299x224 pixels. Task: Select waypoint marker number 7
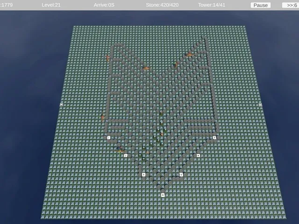click(x=214, y=138)
